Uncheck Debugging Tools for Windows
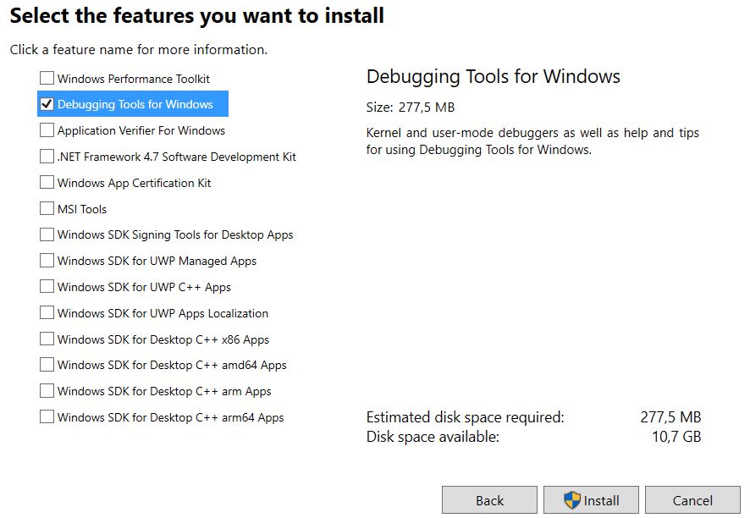The image size is (750, 518). [47, 104]
